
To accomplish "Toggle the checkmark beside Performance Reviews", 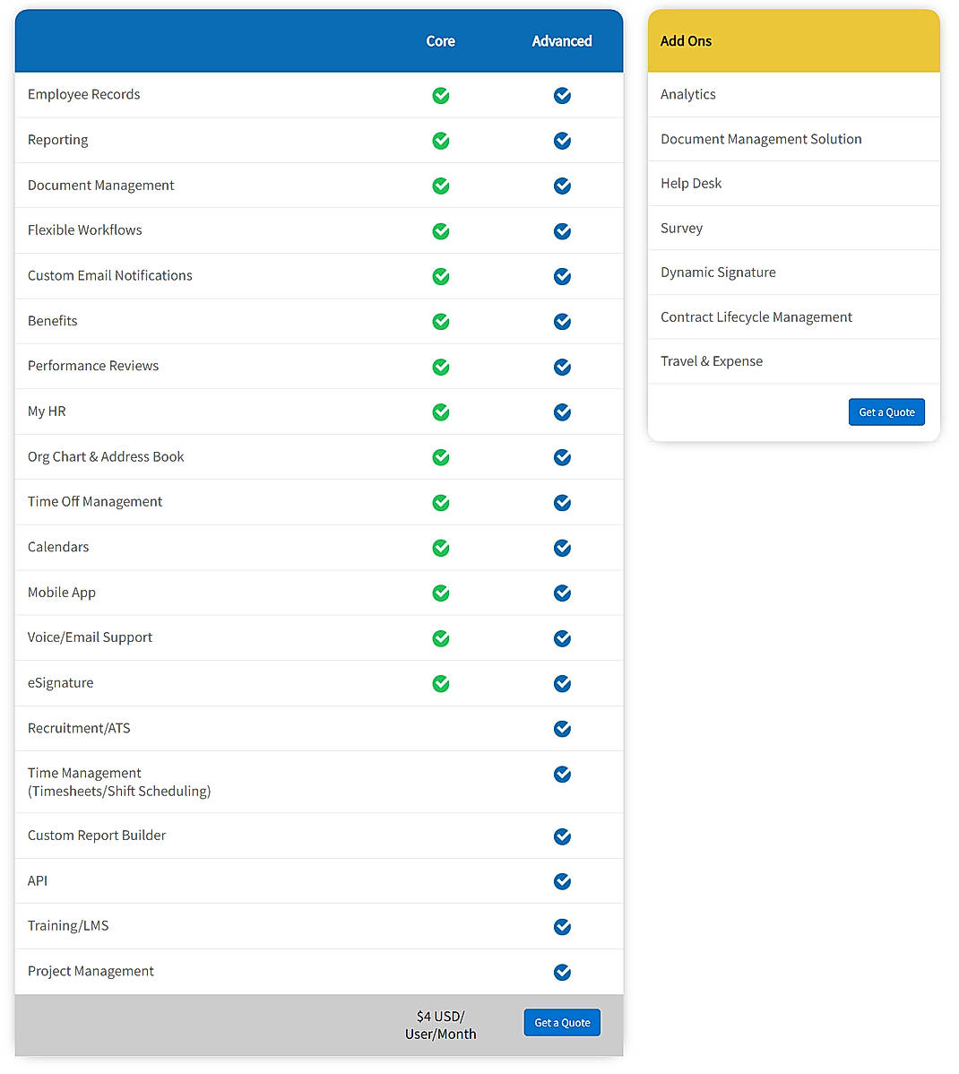I will tap(440, 367).
